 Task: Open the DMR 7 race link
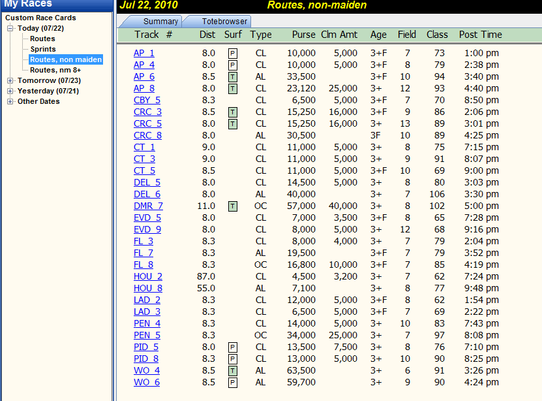(x=148, y=206)
